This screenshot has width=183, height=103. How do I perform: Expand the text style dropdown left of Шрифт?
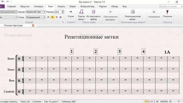[16, 12]
